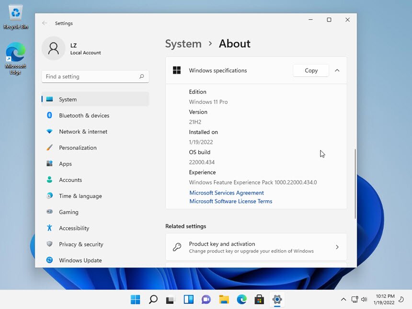Click the volume icon in the system tray
This screenshot has width=412, height=309.
364,299
